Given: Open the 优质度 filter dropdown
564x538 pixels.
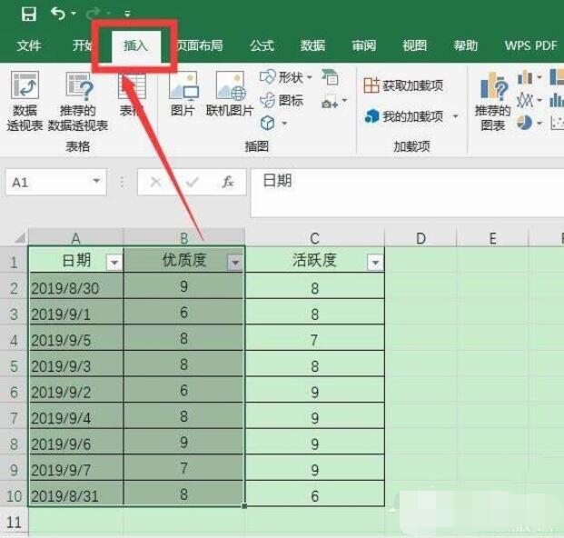Looking at the screenshot, I should coord(235,263).
